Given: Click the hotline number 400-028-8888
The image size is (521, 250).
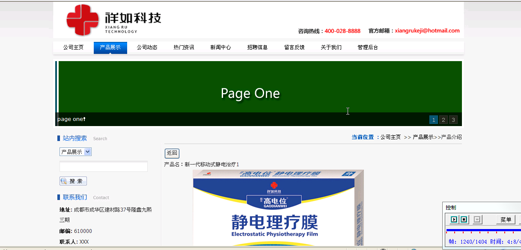Looking at the screenshot, I should coord(342,31).
